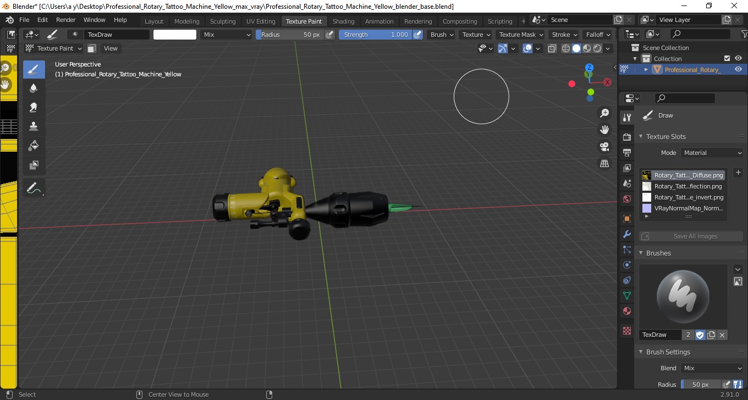Open the Texture properties tab

click(x=626, y=331)
